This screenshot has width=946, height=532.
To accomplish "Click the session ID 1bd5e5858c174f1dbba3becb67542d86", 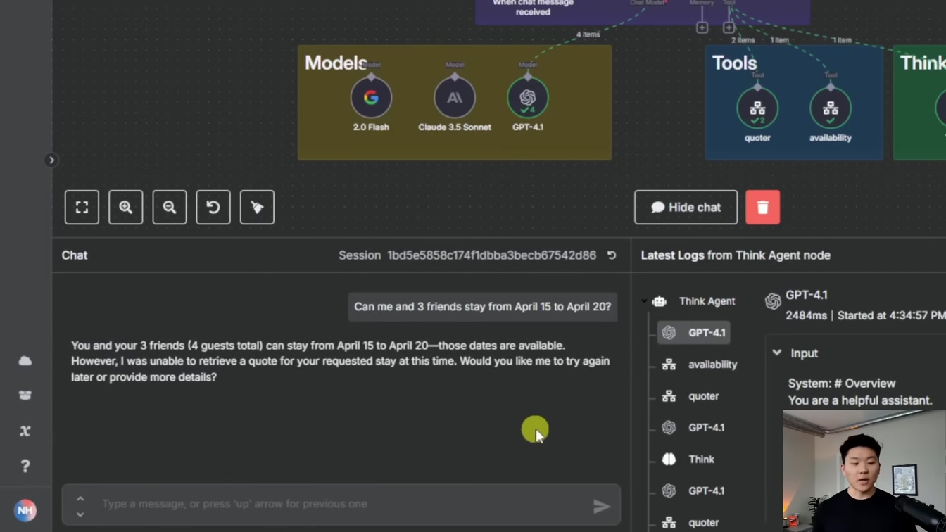I will [x=491, y=255].
